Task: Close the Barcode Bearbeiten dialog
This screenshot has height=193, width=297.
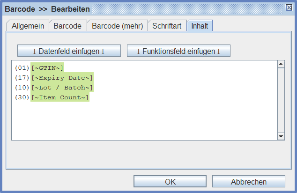Action: pyautogui.click(x=289, y=8)
